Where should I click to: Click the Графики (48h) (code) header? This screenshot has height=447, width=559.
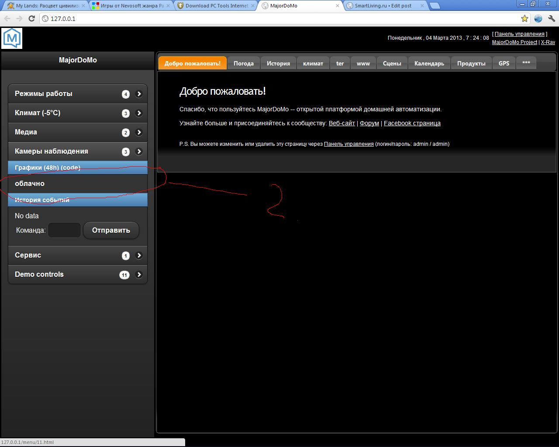tap(78, 168)
